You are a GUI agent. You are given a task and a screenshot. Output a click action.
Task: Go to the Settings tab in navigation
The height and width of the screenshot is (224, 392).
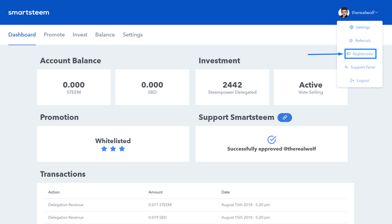133,35
